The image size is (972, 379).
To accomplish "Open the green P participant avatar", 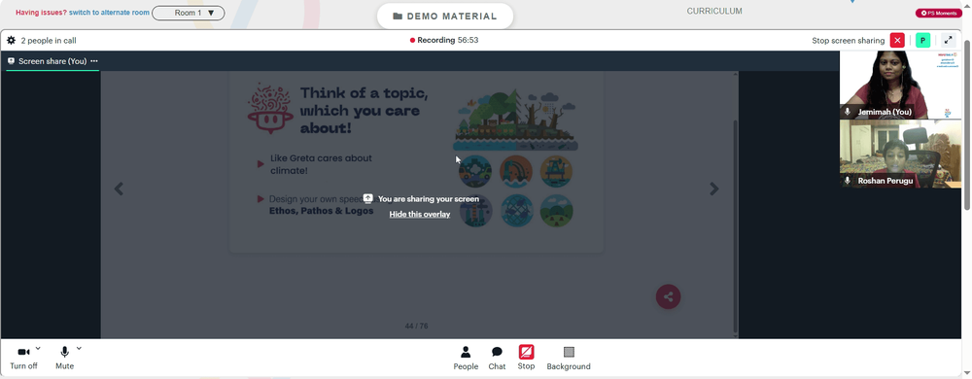I will coord(922,40).
